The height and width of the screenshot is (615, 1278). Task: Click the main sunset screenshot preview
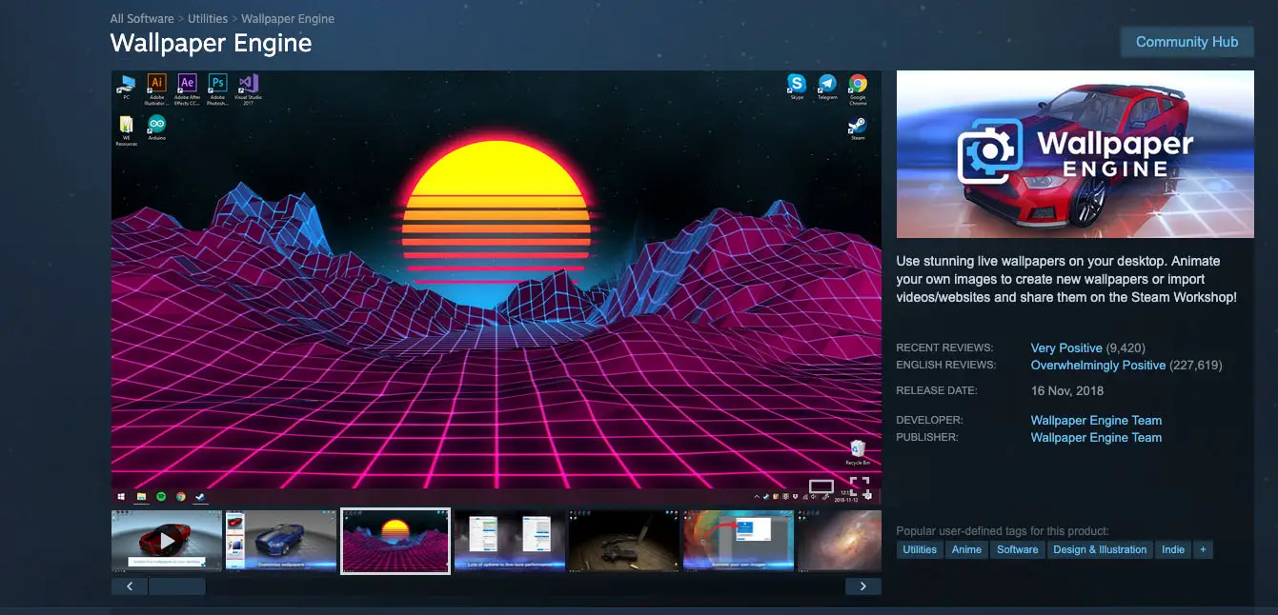point(497,288)
